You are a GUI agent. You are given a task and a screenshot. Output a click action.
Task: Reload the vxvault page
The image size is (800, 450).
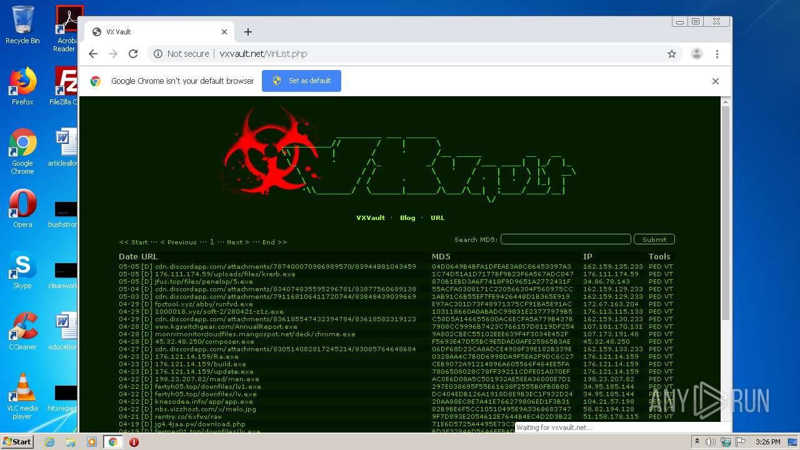[x=133, y=54]
